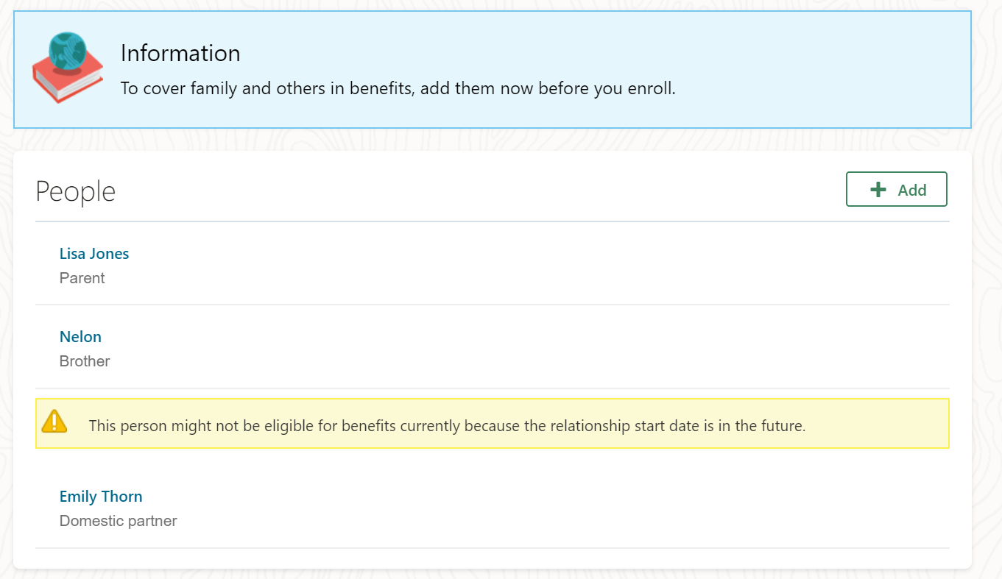Image resolution: width=1002 pixels, height=579 pixels.
Task: Click the Domestic partner relationship label
Action: coord(119,521)
